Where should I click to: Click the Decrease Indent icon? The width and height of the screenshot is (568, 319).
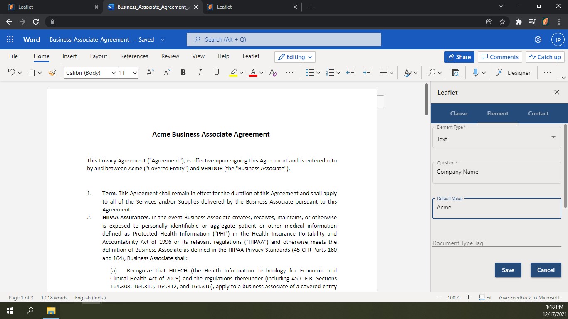(x=350, y=73)
